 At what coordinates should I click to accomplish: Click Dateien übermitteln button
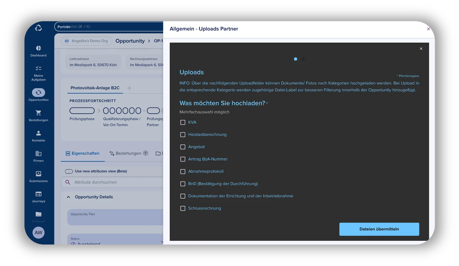(x=379, y=229)
